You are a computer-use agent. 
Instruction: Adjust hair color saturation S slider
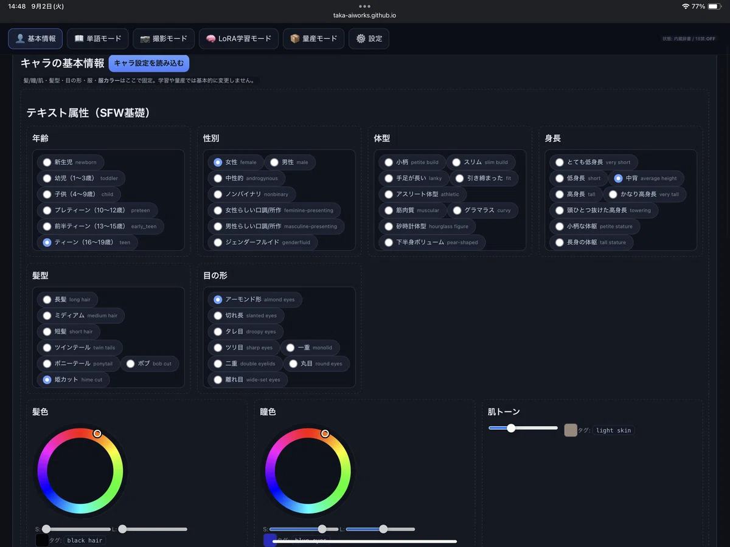click(76, 529)
